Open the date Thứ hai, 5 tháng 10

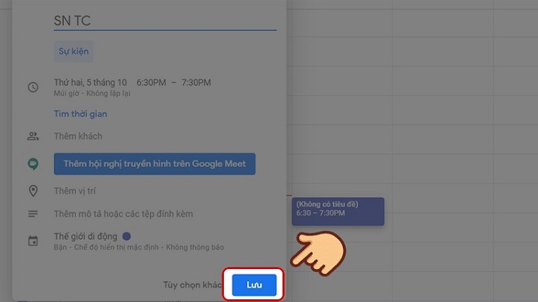point(90,82)
